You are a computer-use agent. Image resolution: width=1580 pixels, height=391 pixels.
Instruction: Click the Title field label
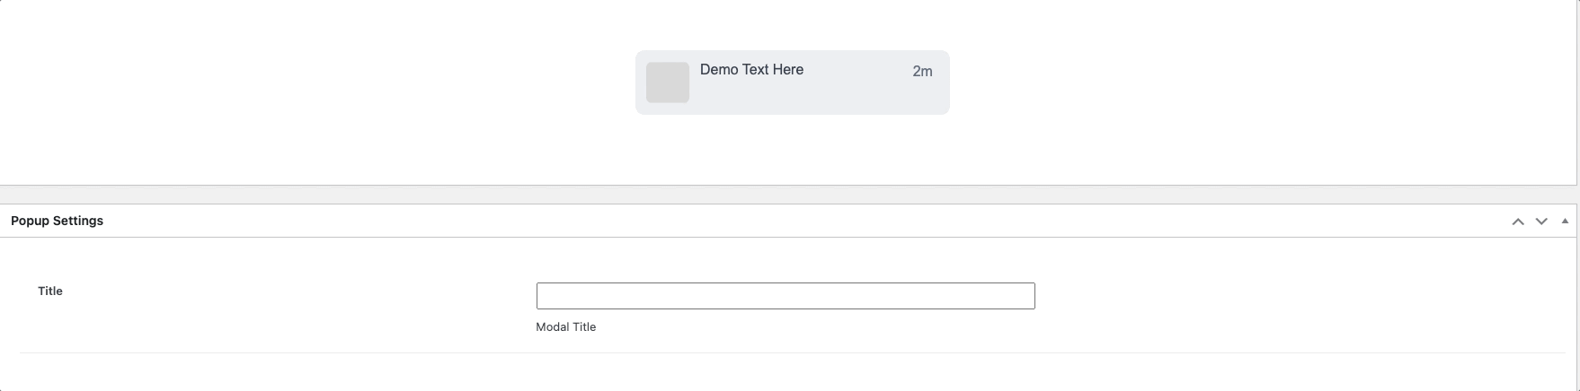pyautogui.click(x=50, y=291)
